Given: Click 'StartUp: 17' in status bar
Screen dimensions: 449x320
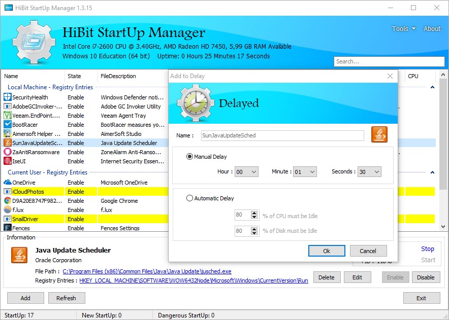Looking at the screenshot, I should (x=19, y=315).
